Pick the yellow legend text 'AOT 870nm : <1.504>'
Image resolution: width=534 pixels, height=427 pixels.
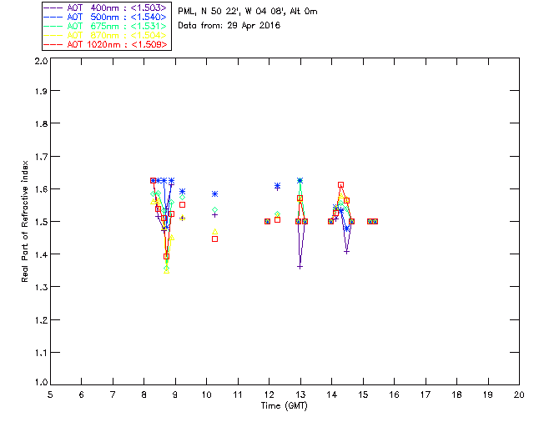click(117, 35)
